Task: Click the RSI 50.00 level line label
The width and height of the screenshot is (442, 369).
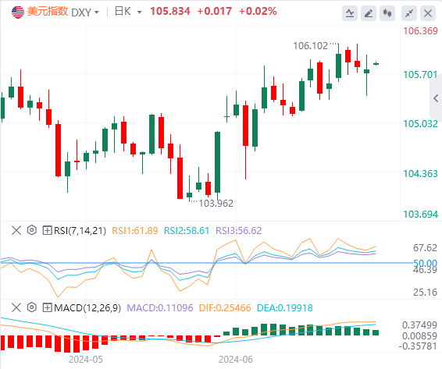Action: coord(425,263)
